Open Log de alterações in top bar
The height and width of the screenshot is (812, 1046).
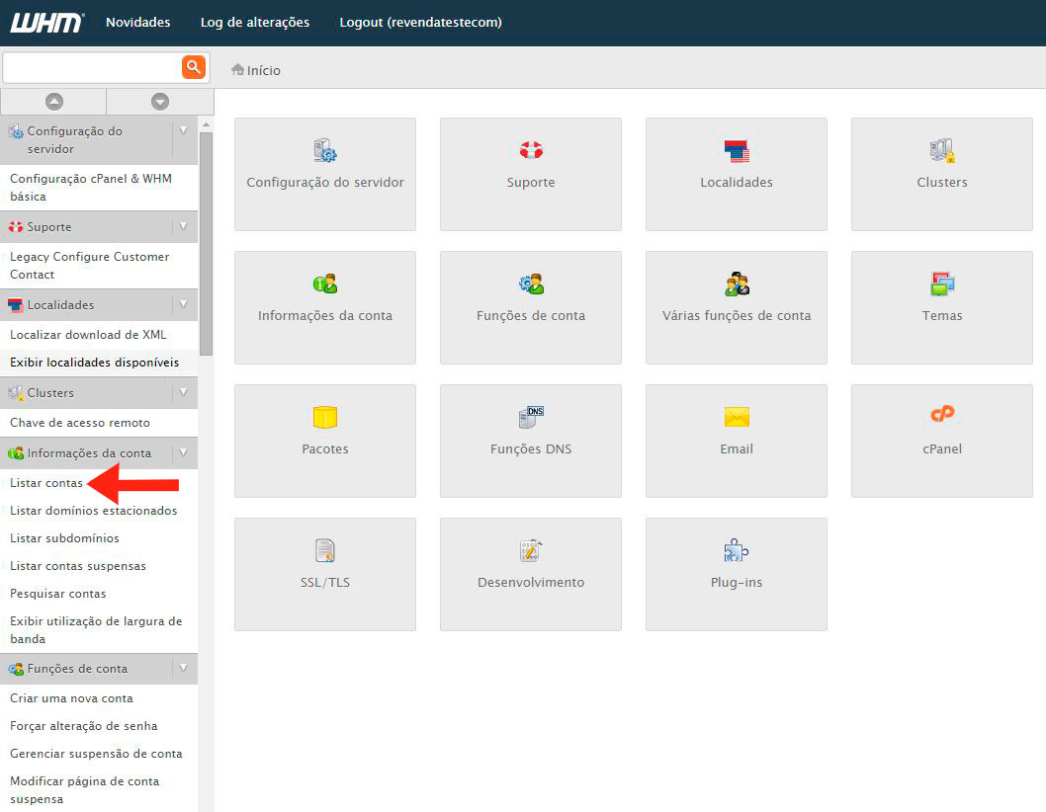click(255, 22)
